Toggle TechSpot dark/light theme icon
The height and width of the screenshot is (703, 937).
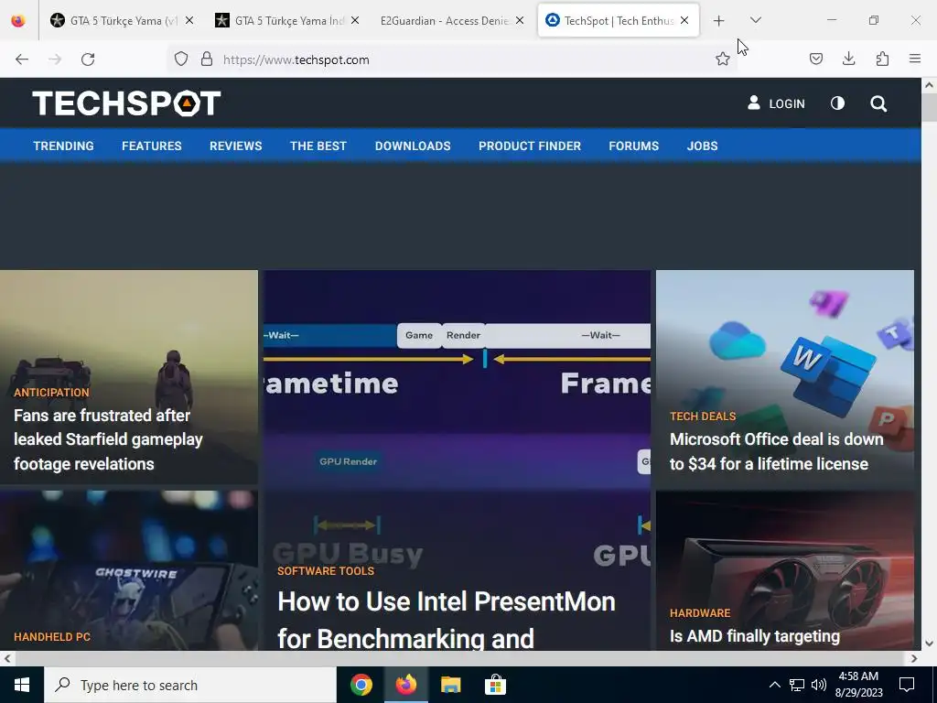point(838,103)
